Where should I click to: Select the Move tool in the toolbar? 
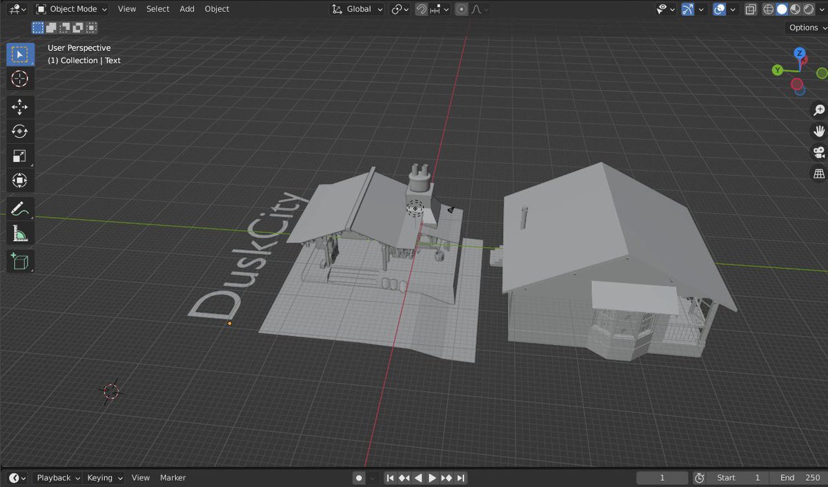coord(20,107)
